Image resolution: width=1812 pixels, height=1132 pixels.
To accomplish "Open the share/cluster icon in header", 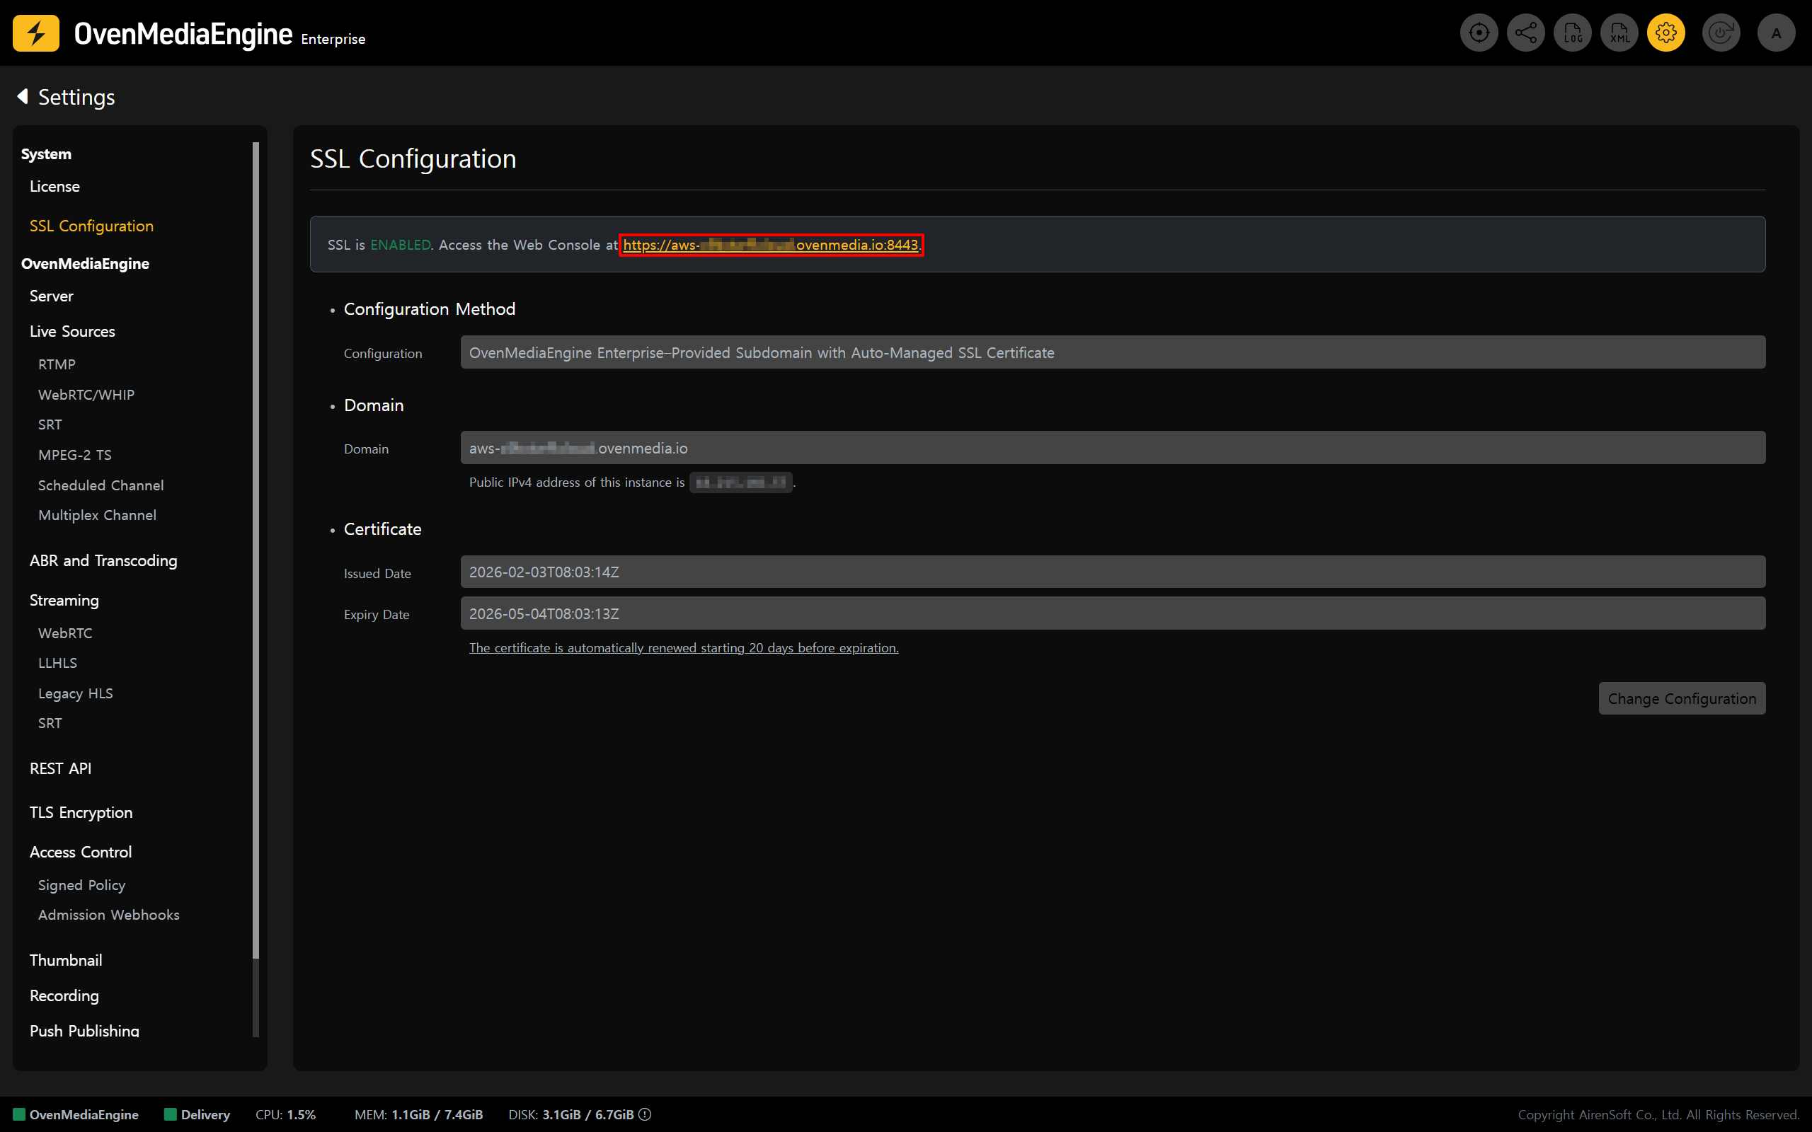I will tap(1525, 33).
